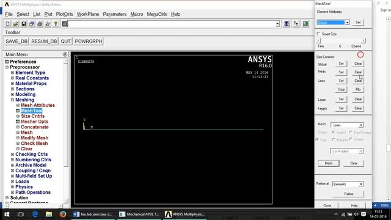Open the MenuCtrls menu
This screenshot has height=220, width=391.
point(157,14)
